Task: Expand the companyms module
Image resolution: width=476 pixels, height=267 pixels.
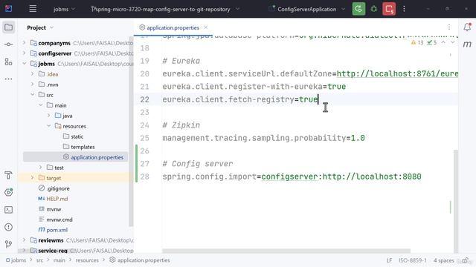Action: pos(25,43)
